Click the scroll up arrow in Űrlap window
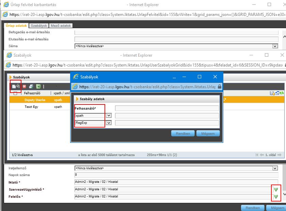Viewport: 286px width, 211px height. 284,37
